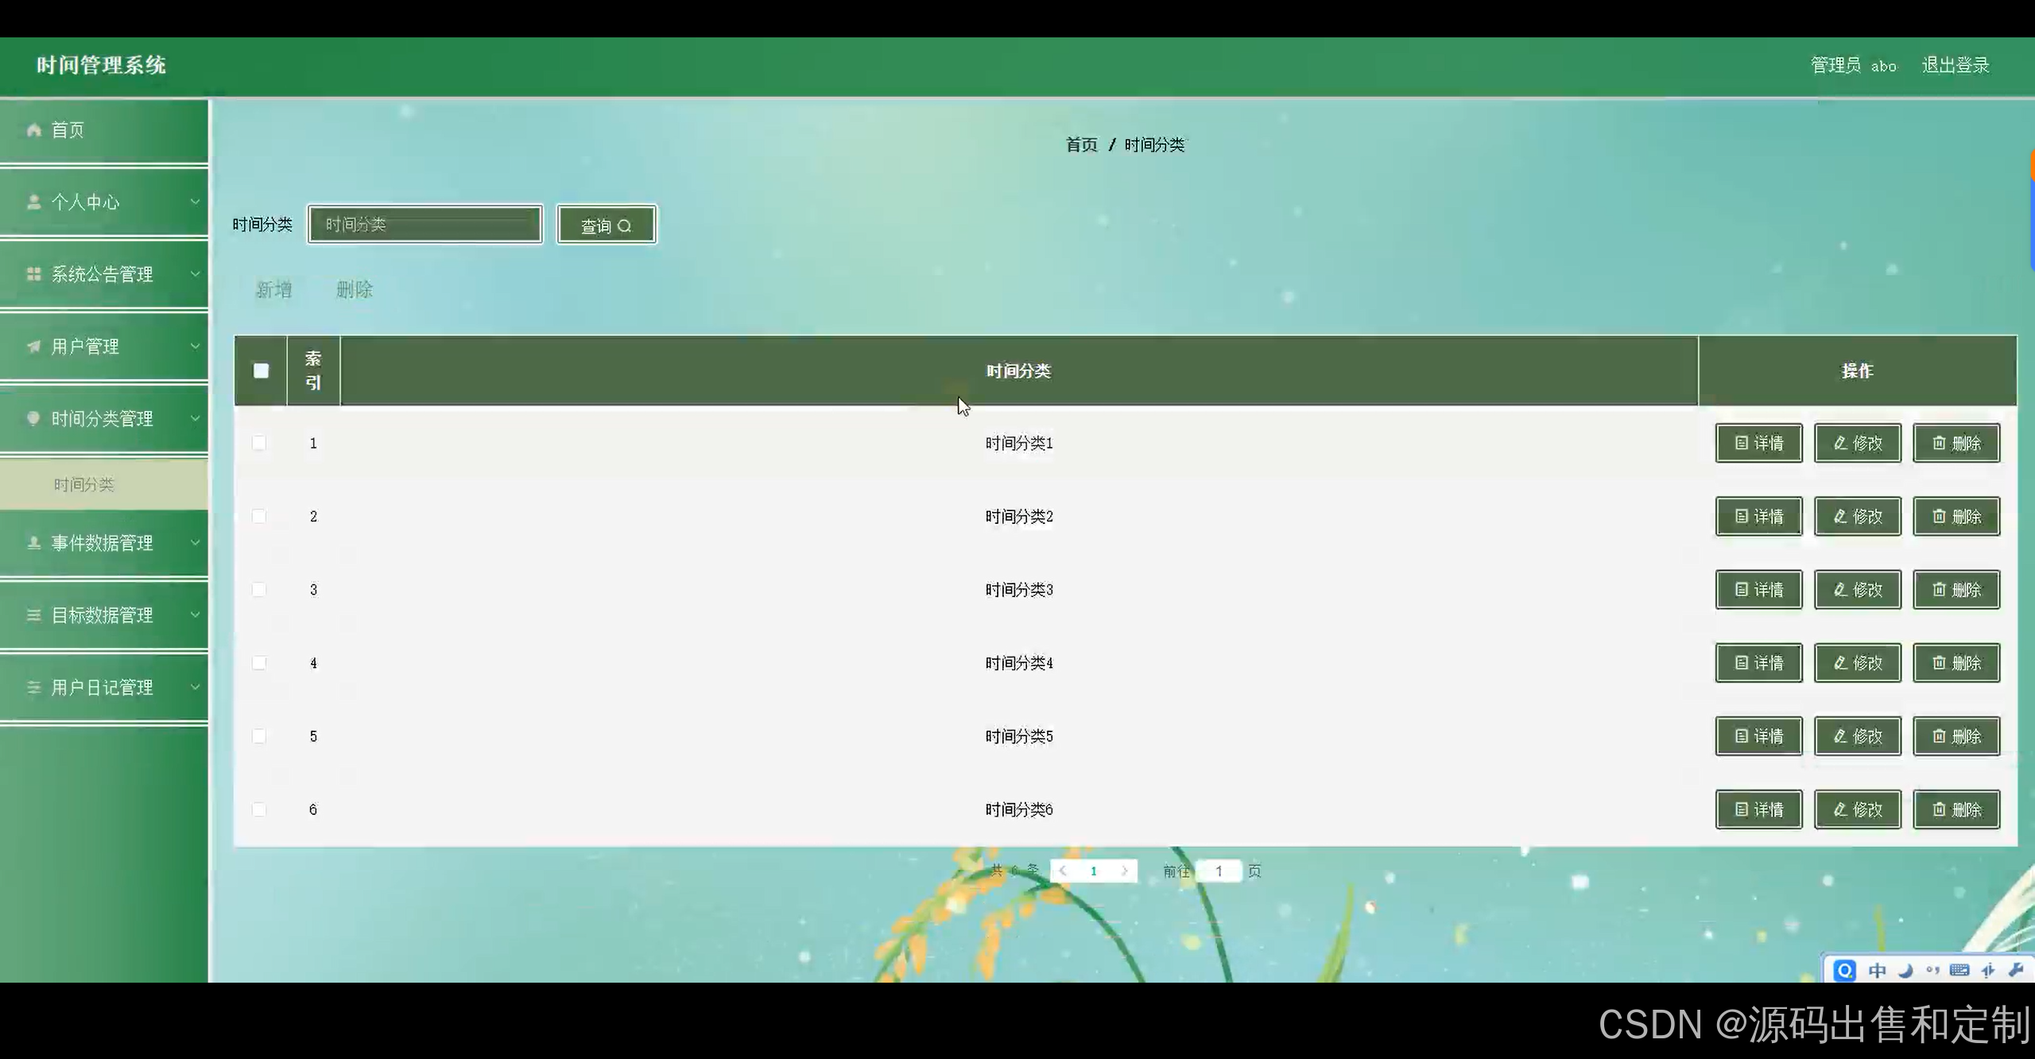Expand the 事件数据管理 menu chevron
The image size is (2035, 1059).
pos(195,543)
